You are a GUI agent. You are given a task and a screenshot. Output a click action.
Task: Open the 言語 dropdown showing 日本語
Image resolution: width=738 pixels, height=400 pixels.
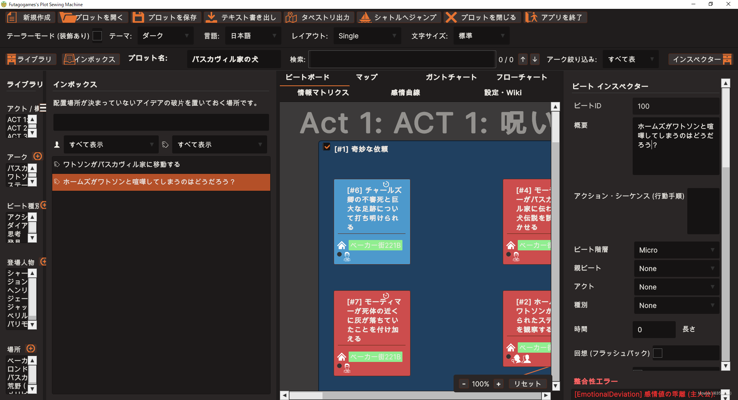tap(253, 36)
